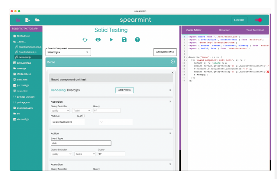Switch to the Code Editor tab
277x179 pixels.
[x=194, y=30]
